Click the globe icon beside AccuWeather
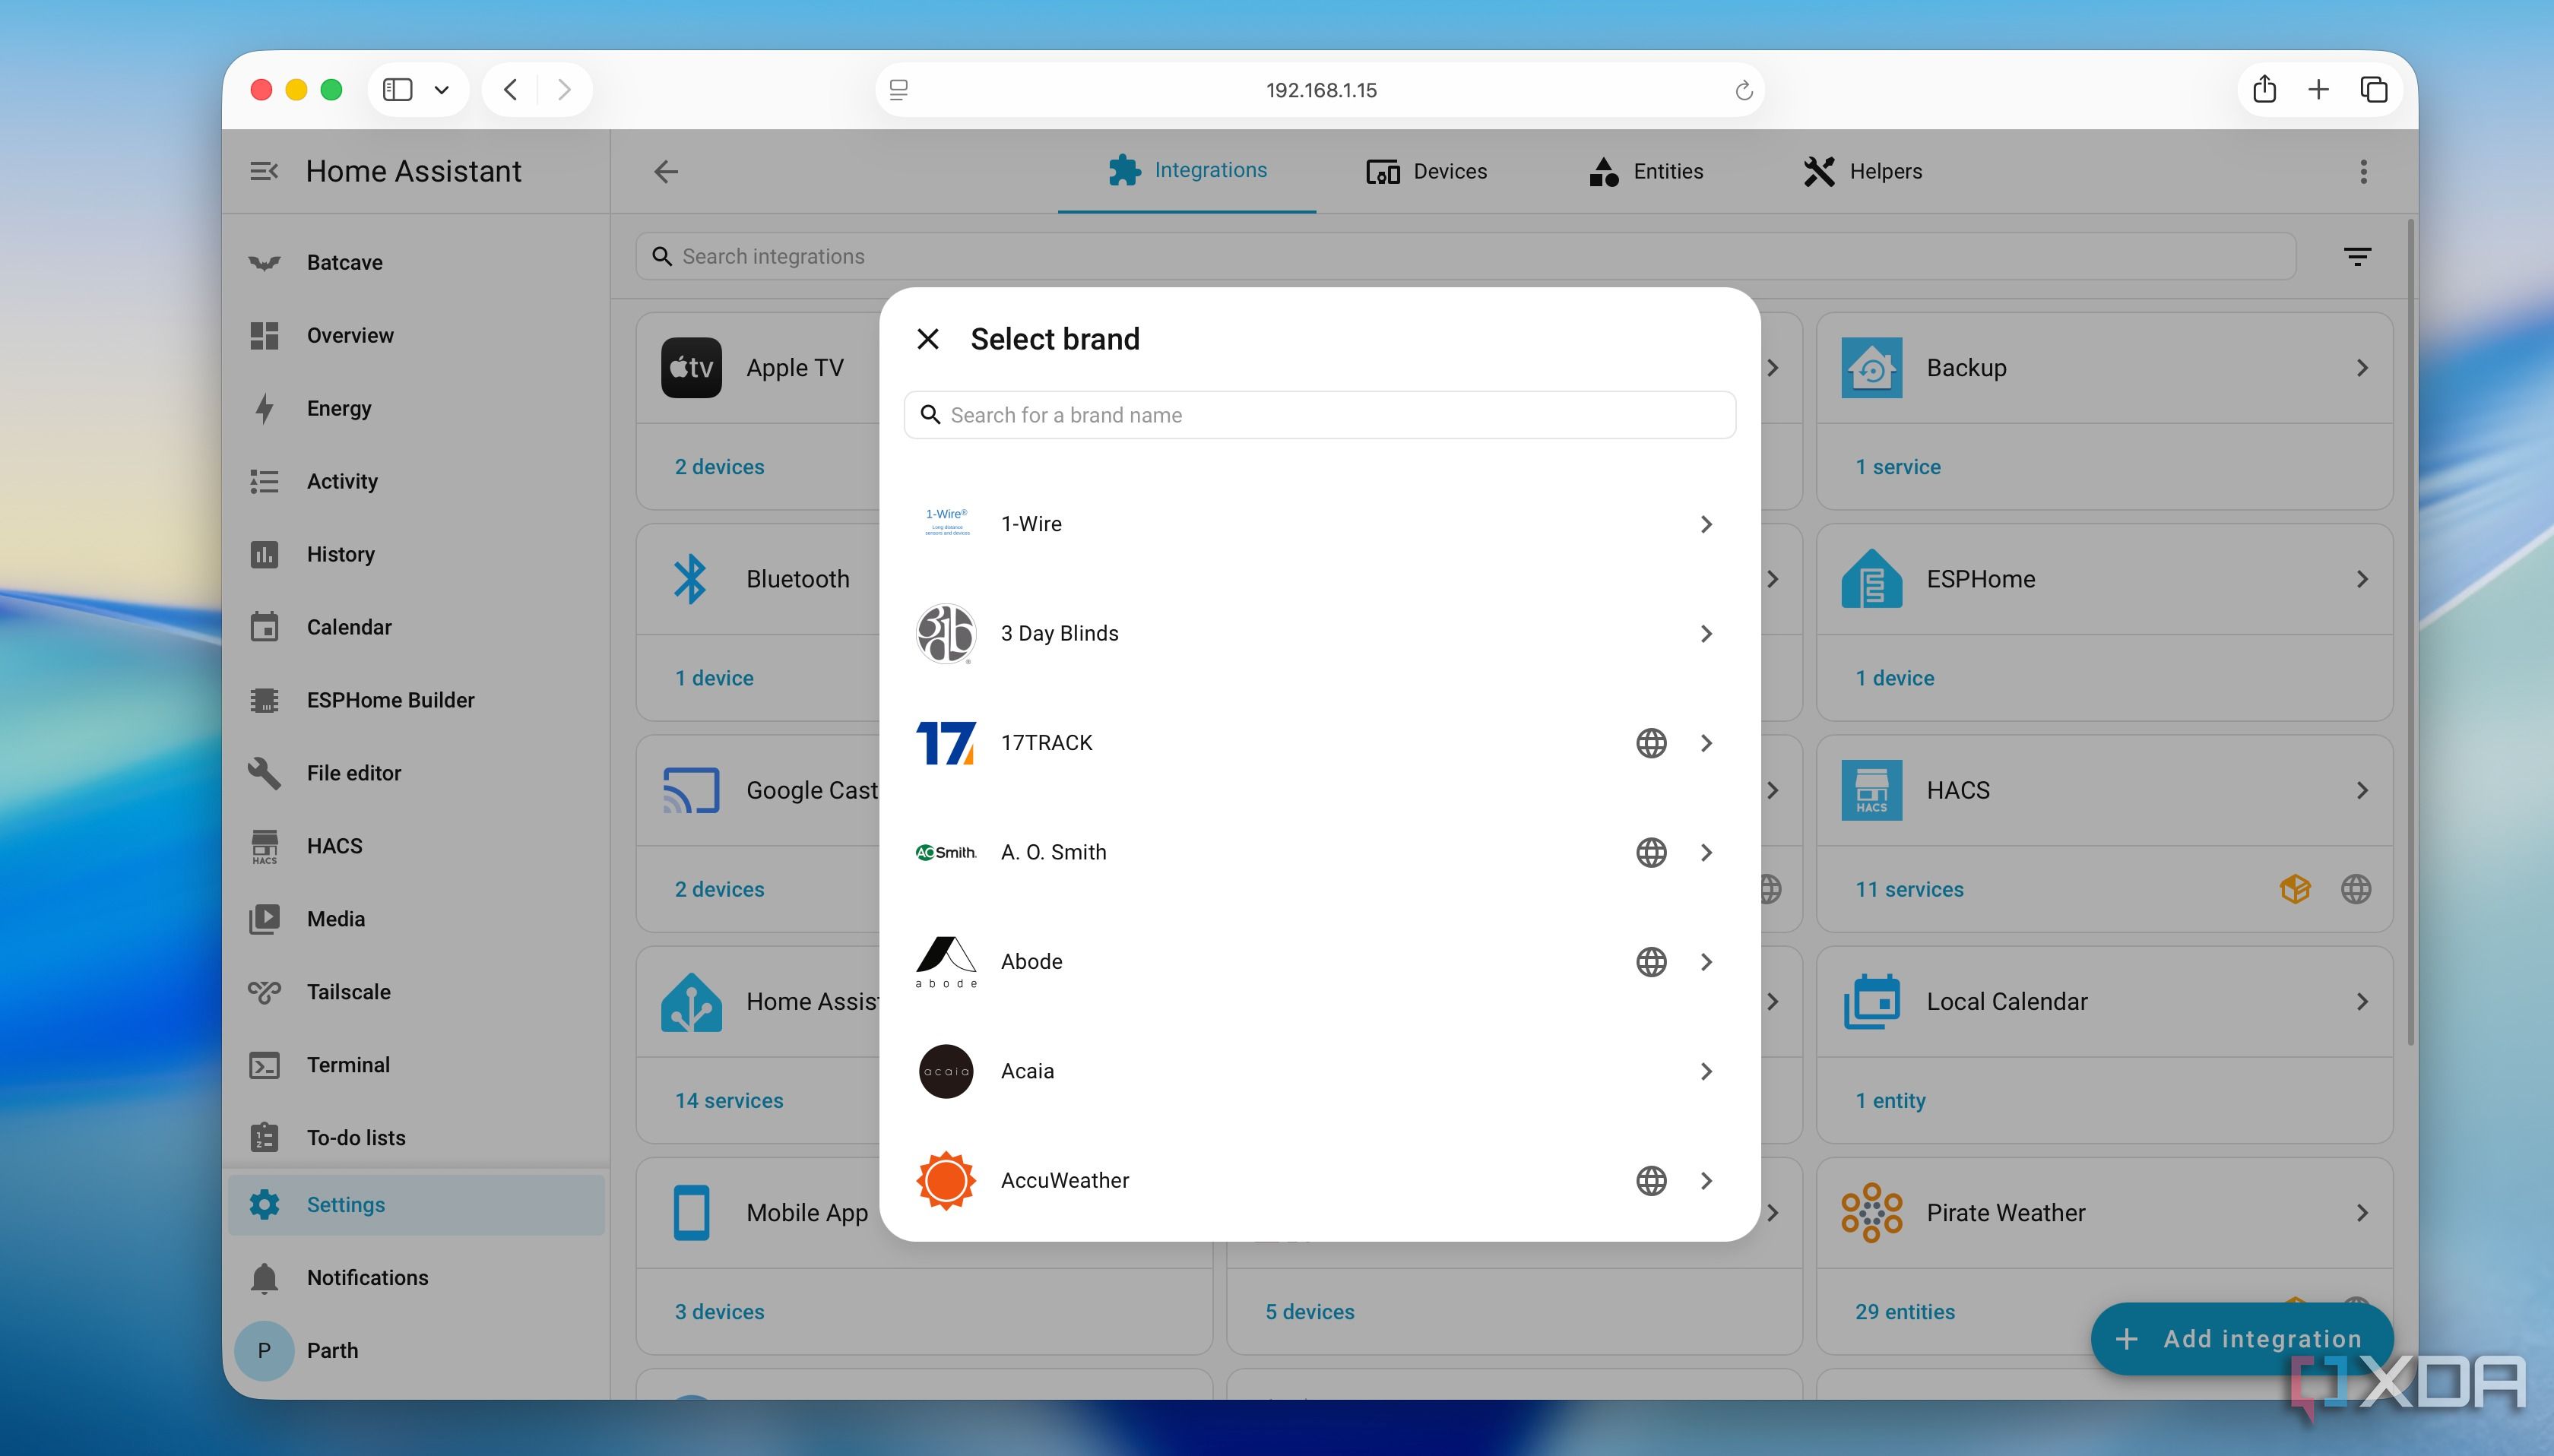Image resolution: width=2554 pixels, height=1456 pixels. 1651,1180
